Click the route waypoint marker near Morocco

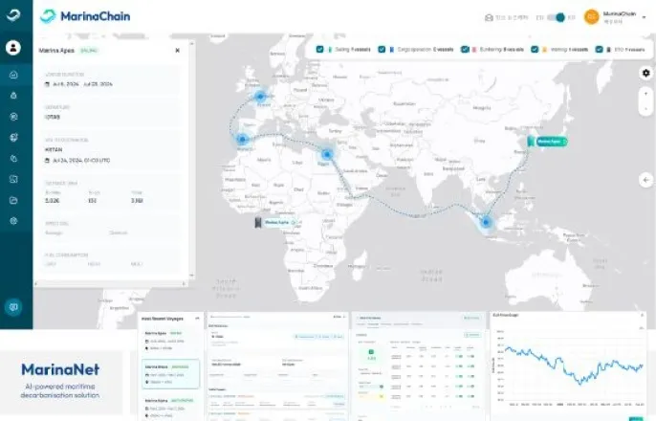point(242,140)
